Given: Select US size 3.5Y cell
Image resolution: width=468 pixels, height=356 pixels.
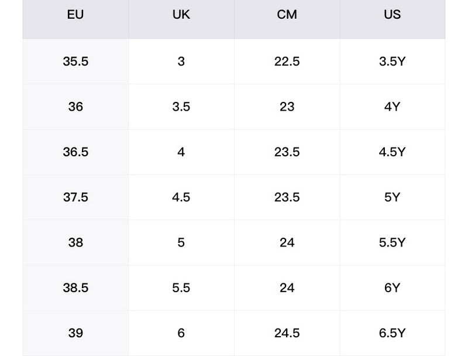Looking at the screenshot, I should (392, 61).
